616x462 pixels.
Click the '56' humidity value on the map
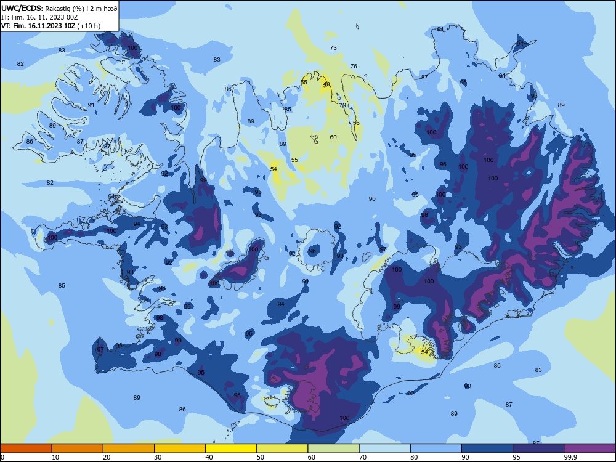[356, 123]
